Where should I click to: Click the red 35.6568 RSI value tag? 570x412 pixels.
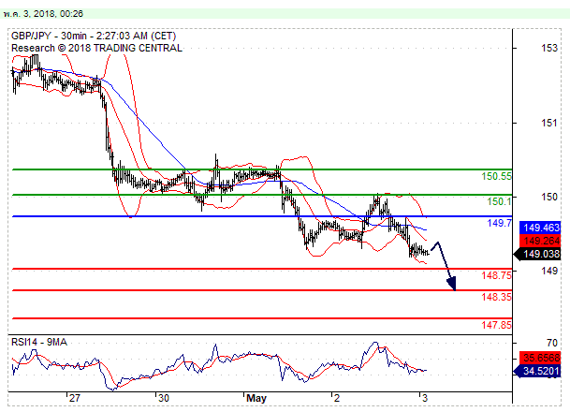tap(541, 358)
